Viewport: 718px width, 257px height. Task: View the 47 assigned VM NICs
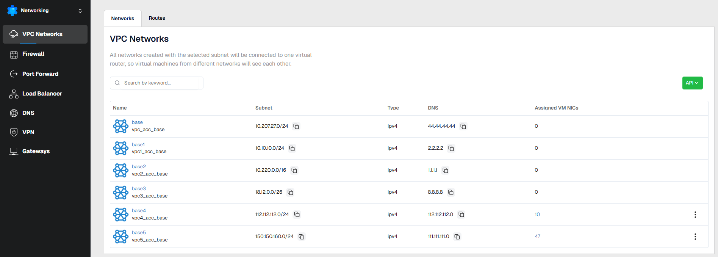(537, 237)
